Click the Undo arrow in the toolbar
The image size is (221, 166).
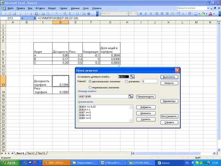pos(56,14)
